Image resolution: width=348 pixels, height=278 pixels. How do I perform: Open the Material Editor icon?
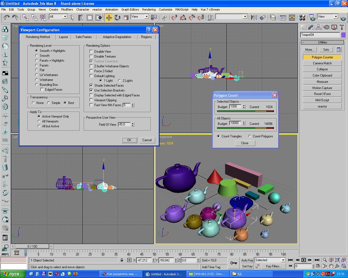[302, 18]
